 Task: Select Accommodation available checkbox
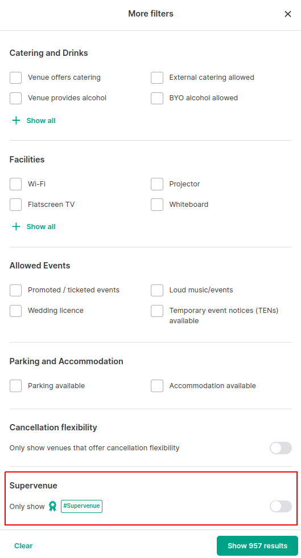tap(157, 386)
